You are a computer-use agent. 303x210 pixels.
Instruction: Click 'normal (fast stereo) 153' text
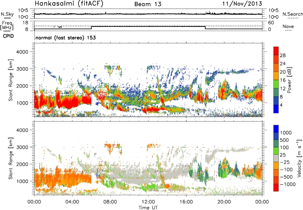coord(66,38)
